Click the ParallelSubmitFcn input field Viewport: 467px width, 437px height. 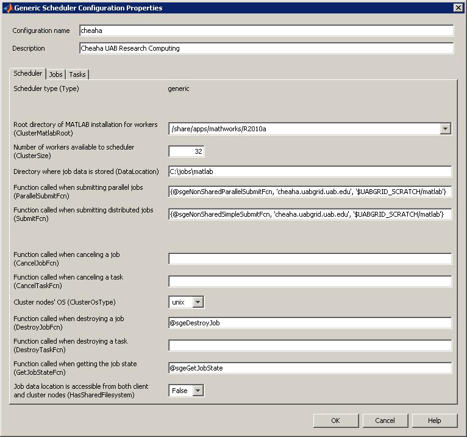tap(310, 192)
